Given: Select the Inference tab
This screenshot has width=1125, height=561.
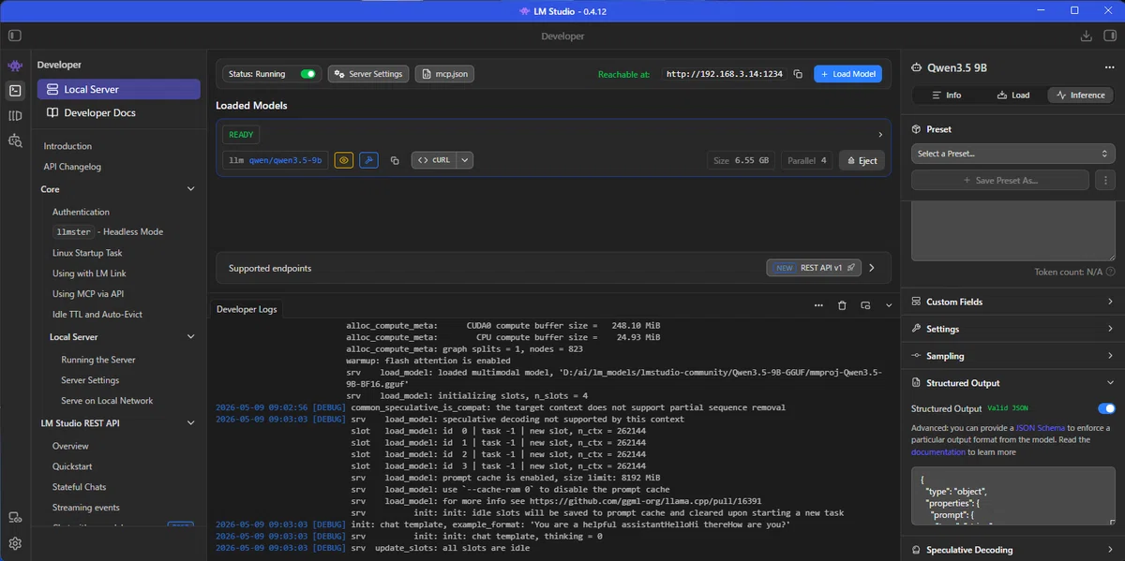Looking at the screenshot, I should click(1080, 95).
